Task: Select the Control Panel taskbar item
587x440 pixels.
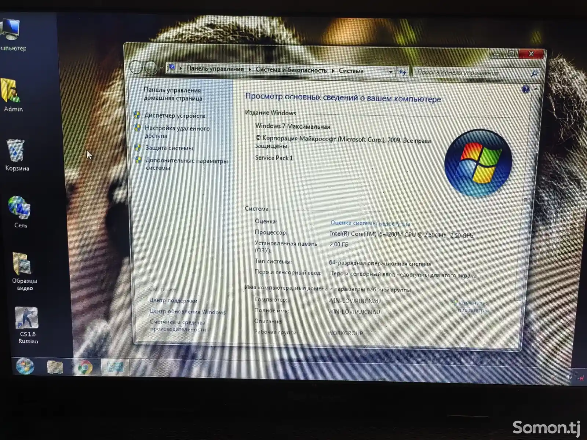Action: (114, 367)
